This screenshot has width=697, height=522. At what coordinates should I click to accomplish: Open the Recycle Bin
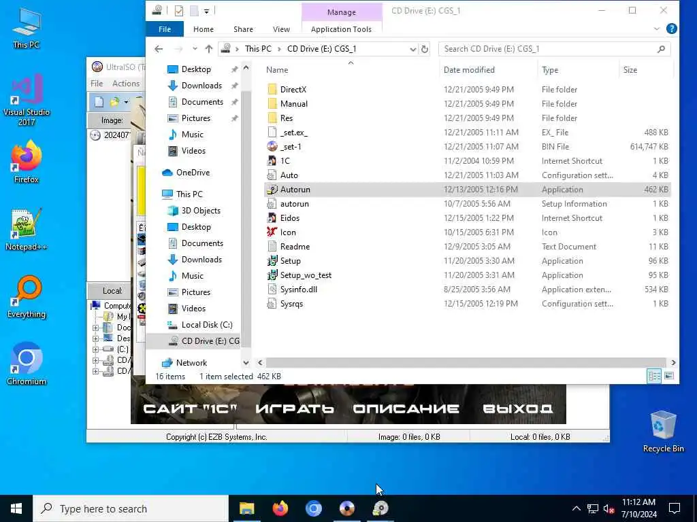[x=663, y=432]
